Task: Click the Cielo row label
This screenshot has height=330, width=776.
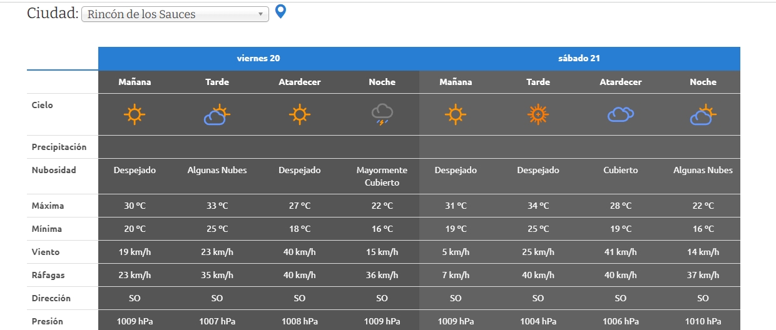Action: 43,105
